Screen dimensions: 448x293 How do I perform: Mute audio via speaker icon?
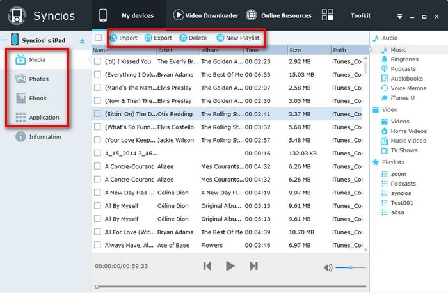tap(328, 267)
